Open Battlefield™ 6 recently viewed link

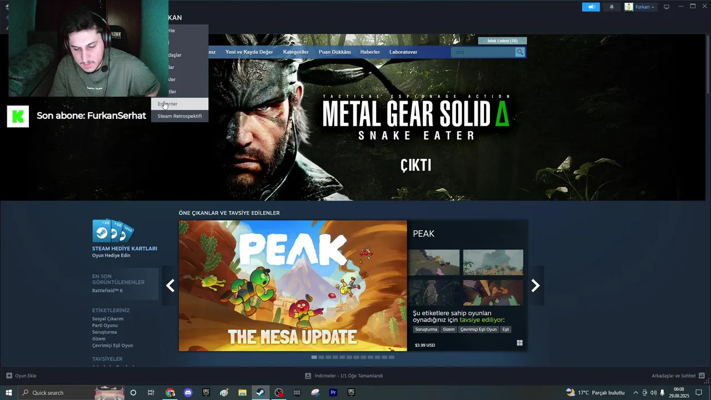107,291
